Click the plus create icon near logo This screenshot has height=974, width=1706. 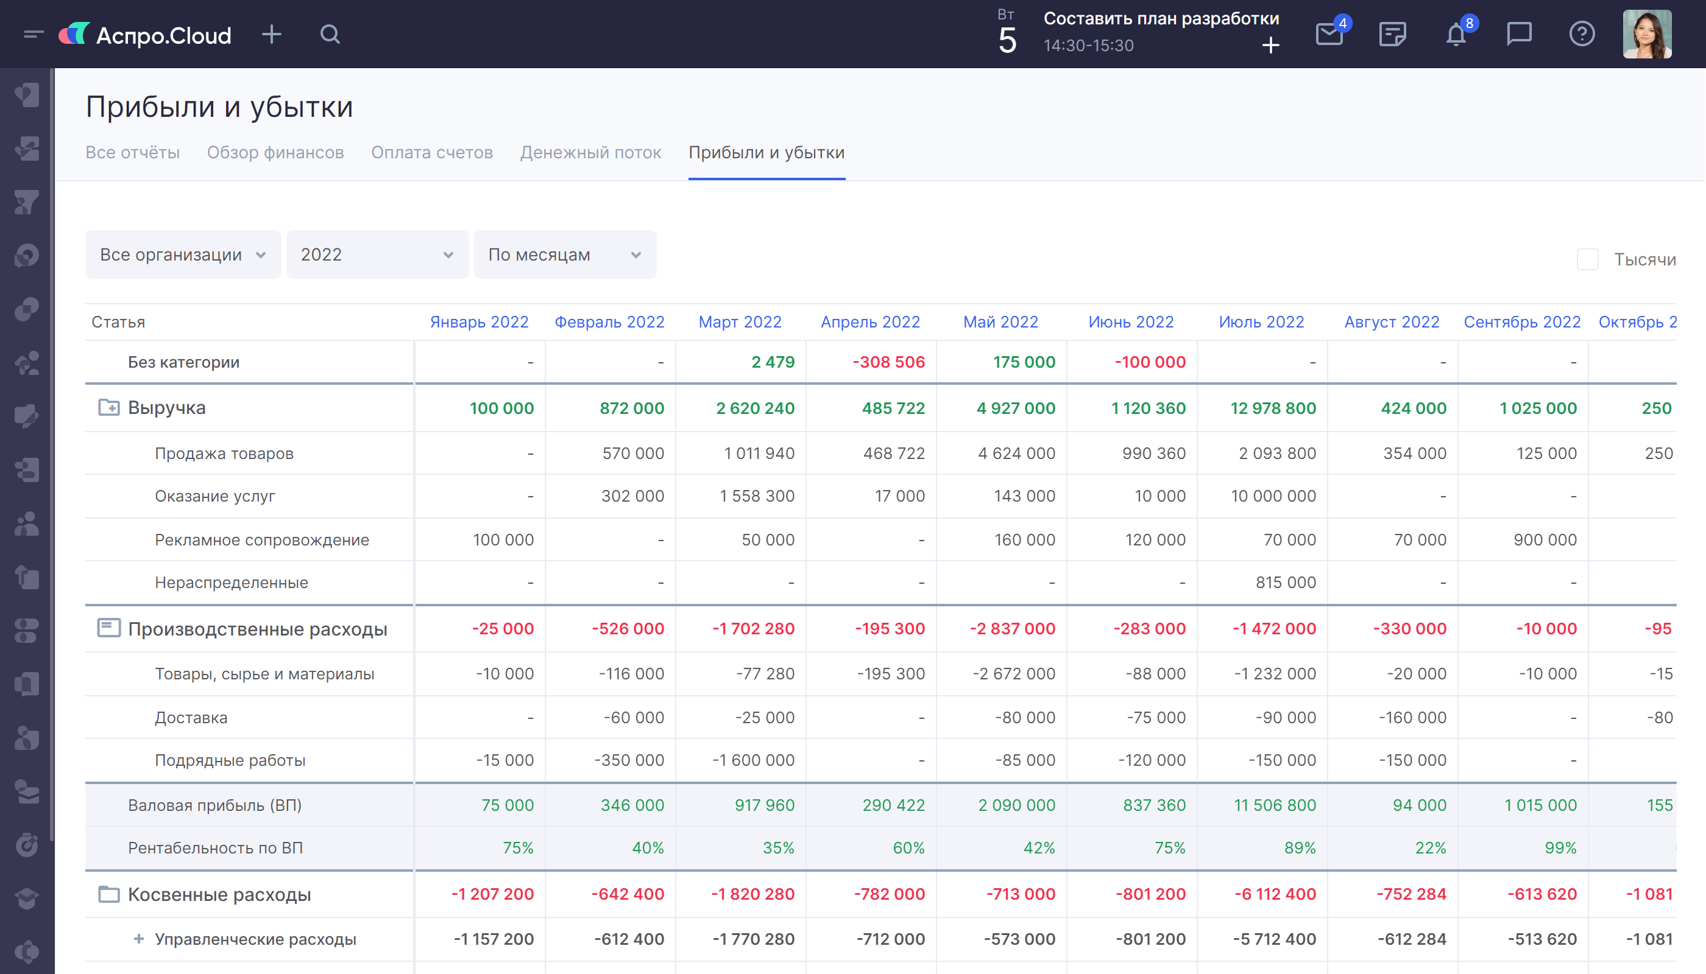271,34
